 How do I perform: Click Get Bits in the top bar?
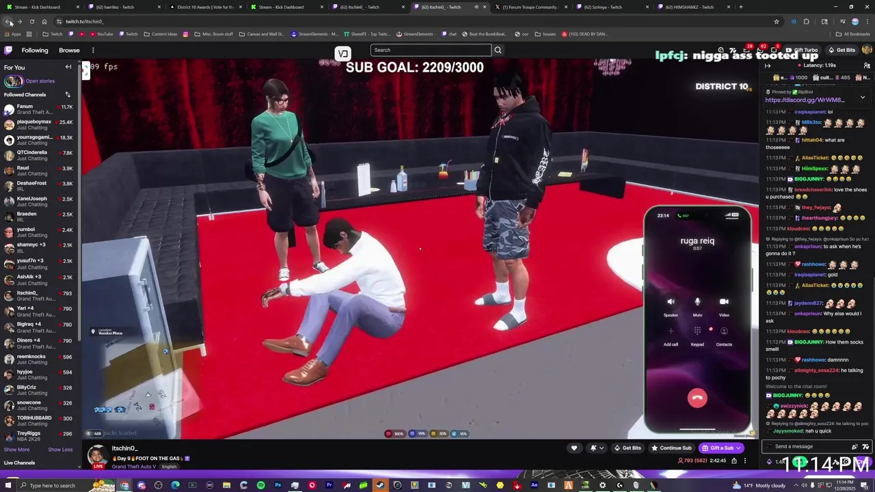842,50
